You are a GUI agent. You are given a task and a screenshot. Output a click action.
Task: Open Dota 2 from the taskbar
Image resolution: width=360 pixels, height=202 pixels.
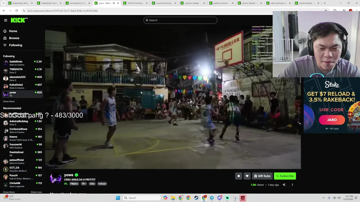243,198
